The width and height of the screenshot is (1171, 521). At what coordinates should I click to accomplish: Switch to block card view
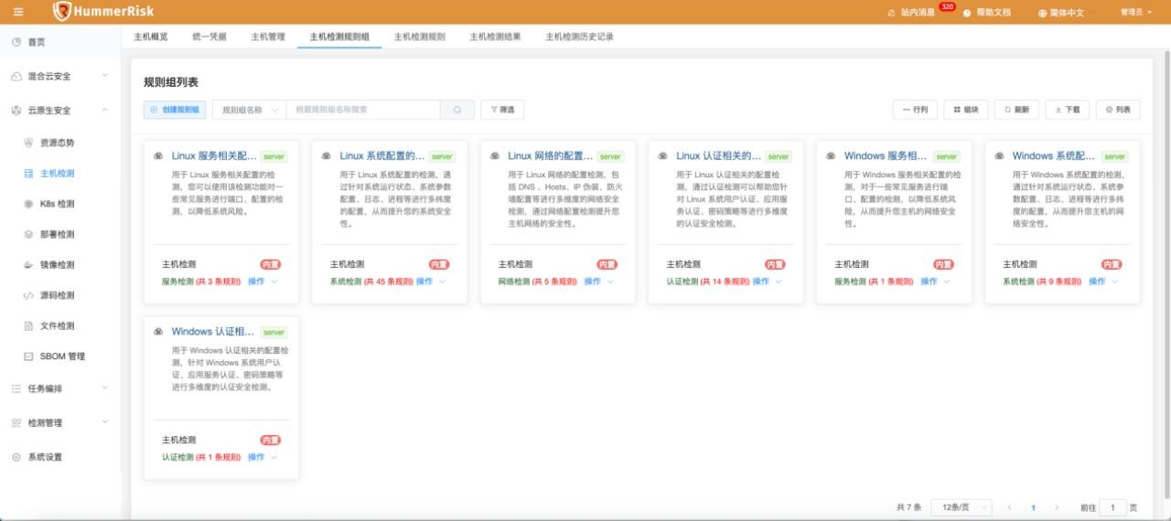965,110
